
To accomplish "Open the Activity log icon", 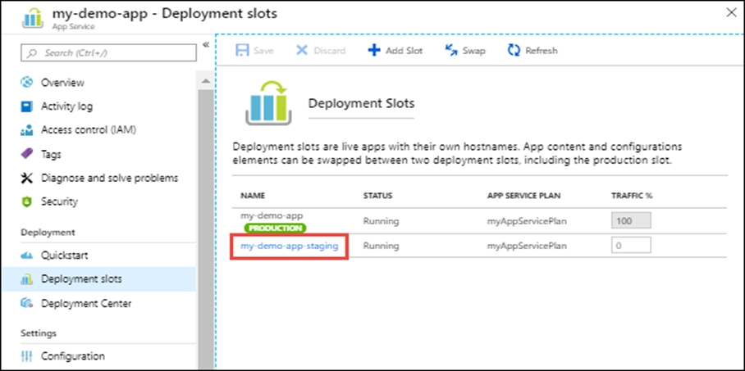I will click(x=26, y=106).
